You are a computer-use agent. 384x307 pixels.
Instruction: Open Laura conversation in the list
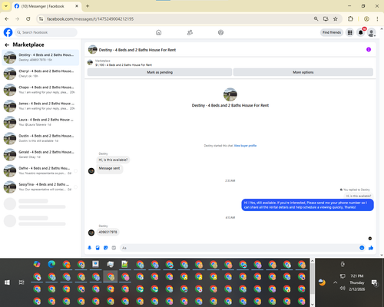coord(41,122)
